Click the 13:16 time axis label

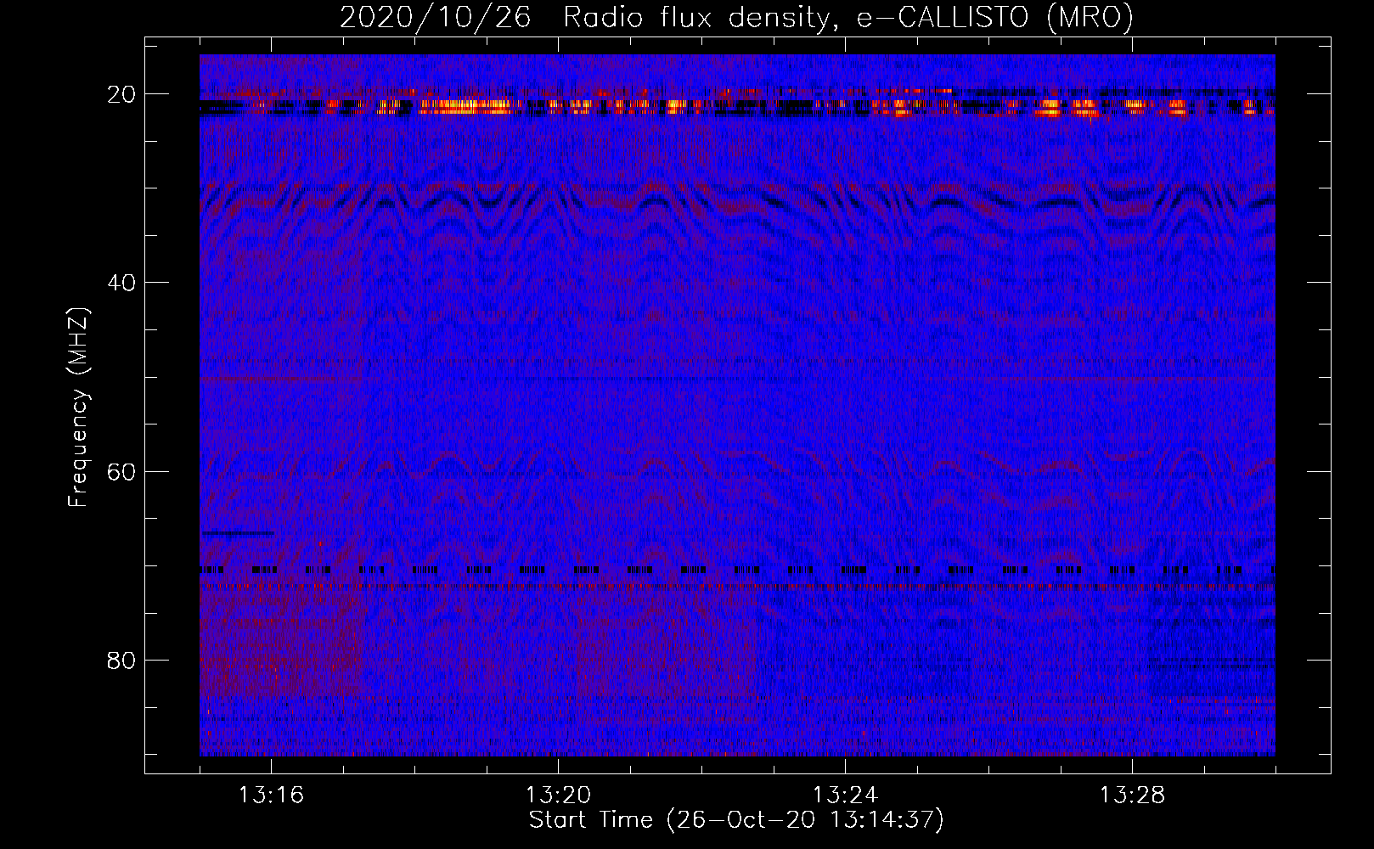(271, 796)
